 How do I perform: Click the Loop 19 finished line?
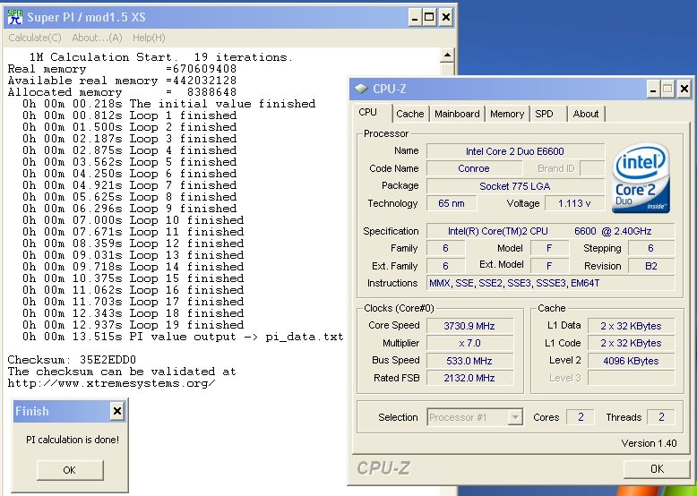(x=133, y=325)
